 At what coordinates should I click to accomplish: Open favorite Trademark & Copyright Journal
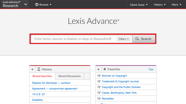(120, 81)
